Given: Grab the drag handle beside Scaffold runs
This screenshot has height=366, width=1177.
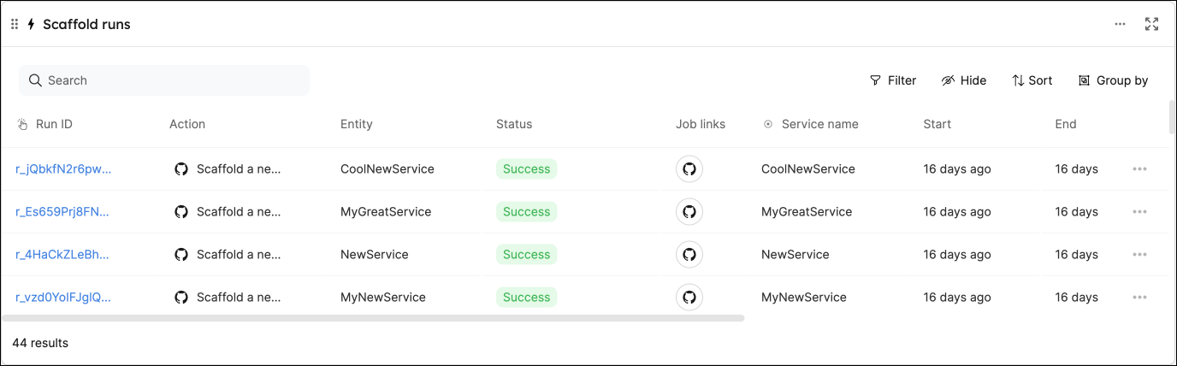Looking at the screenshot, I should (15, 24).
